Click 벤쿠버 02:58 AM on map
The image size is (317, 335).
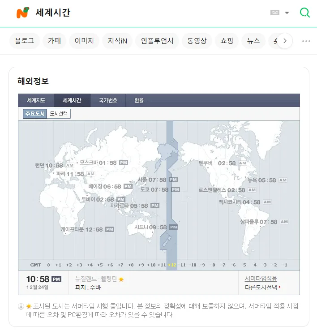(x=223, y=163)
